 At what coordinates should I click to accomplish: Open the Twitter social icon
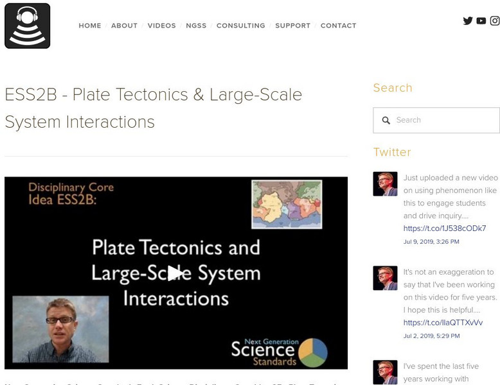point(468,21)
